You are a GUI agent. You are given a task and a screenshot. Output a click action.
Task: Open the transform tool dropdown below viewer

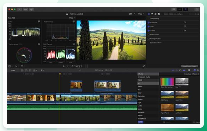click(x=10, y=66)
